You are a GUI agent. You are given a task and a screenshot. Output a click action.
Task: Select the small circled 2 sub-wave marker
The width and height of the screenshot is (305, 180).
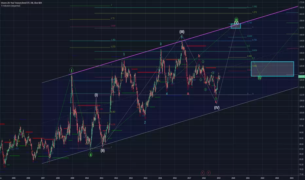[x=203, y=62]
